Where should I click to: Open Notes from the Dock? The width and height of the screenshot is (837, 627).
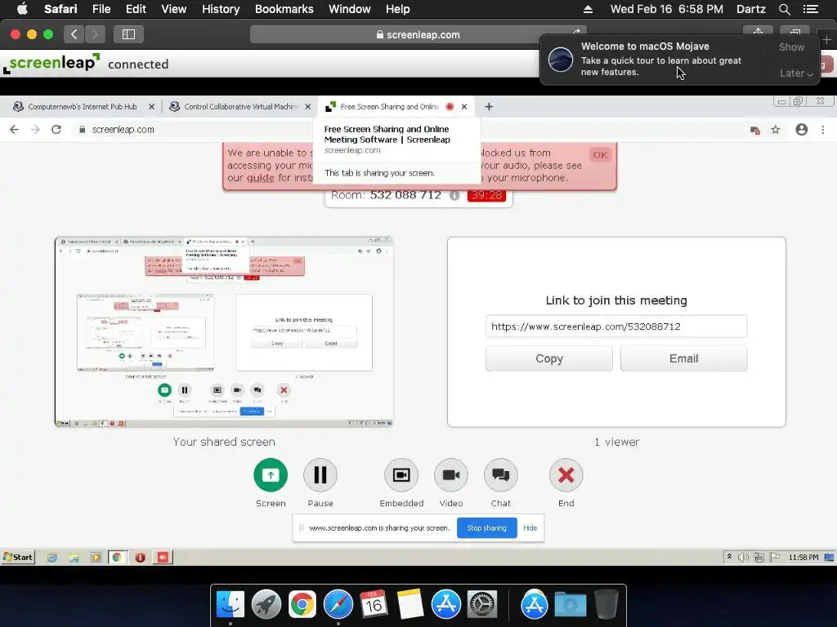coord(410,605)
